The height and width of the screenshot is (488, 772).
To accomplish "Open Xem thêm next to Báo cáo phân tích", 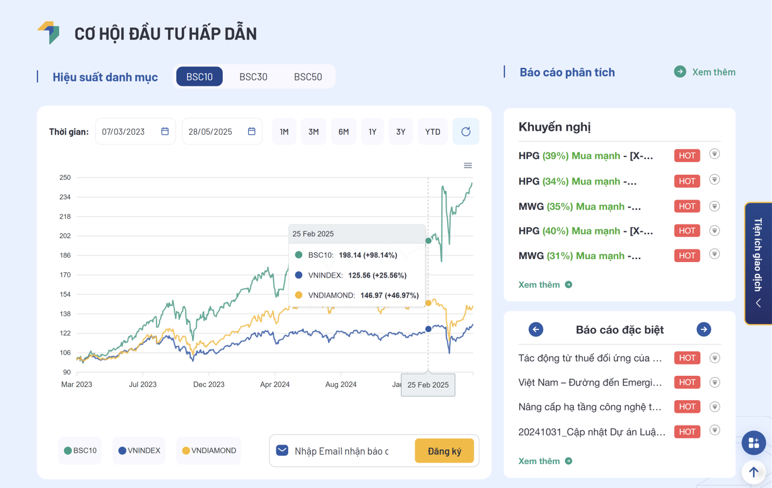I will pos(705,72).
